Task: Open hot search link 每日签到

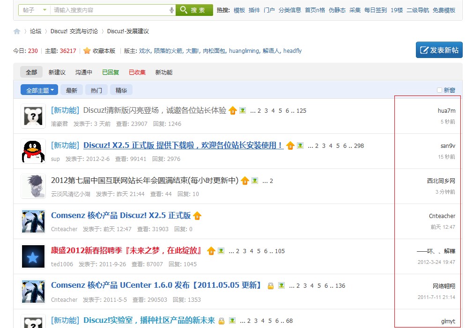Action: (375, 10)
